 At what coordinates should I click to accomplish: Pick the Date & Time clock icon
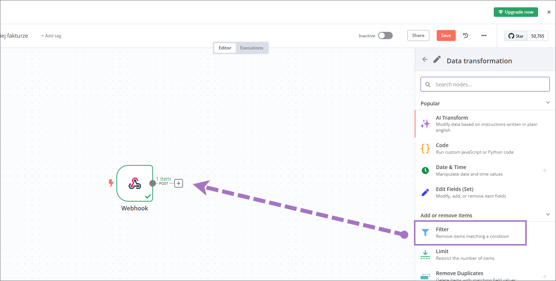[425, 170]
